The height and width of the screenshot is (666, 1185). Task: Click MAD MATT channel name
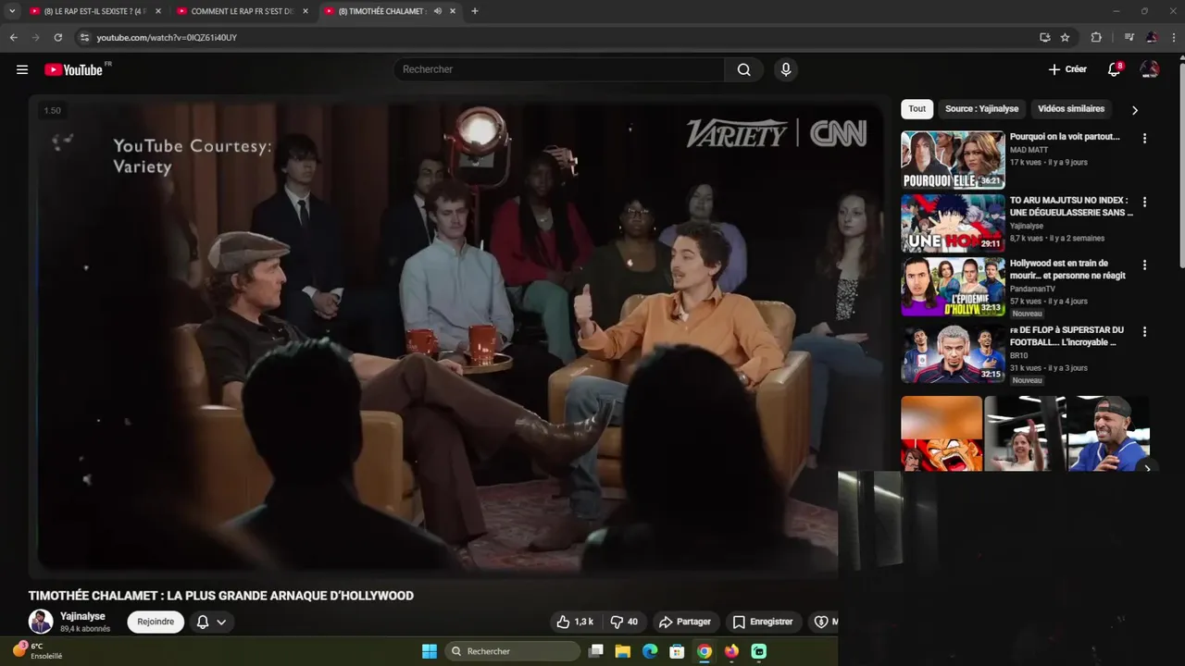coord(1029,150)
